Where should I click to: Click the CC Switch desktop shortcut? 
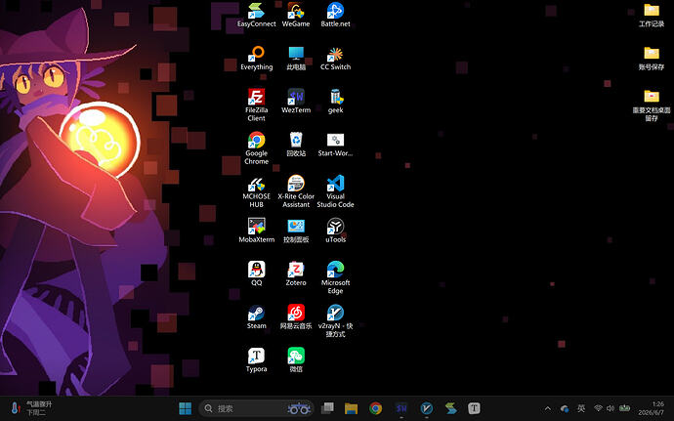pos(335,59)
